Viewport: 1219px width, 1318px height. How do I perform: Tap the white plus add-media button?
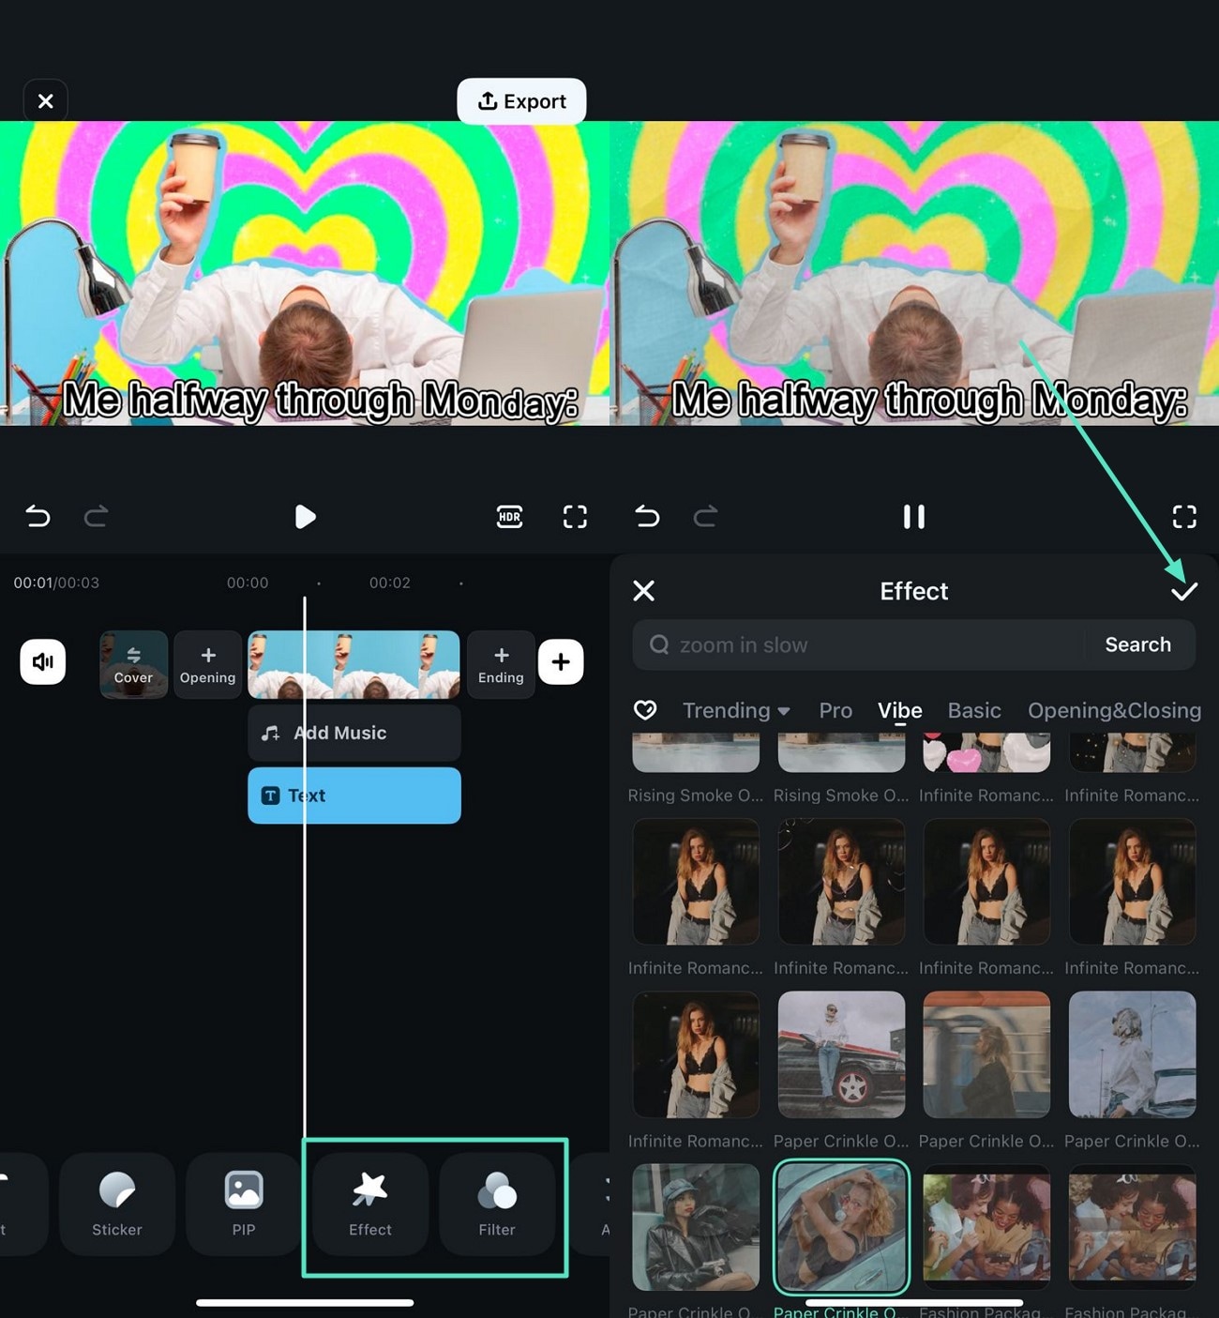(x=561, y=662)
